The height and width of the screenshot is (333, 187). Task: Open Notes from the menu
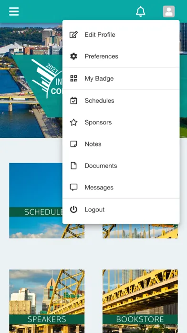(121, 144)
